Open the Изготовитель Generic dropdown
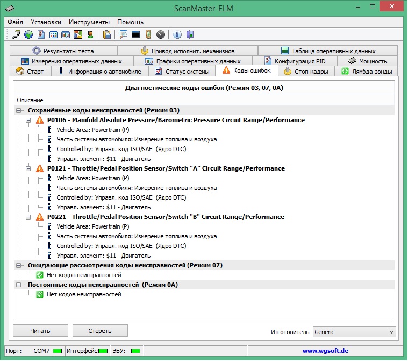408x361 pixels. pos(354,332)
